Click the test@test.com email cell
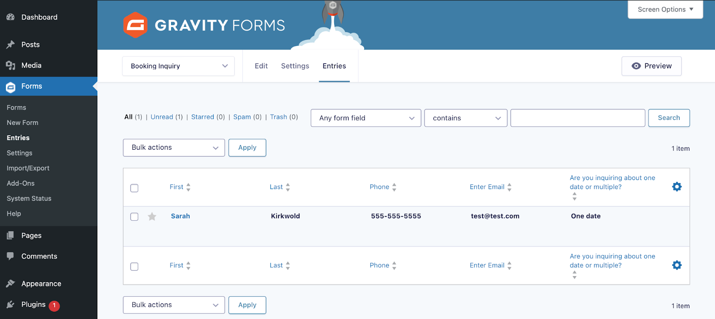715x319 pixels. [x=495, y=216]
